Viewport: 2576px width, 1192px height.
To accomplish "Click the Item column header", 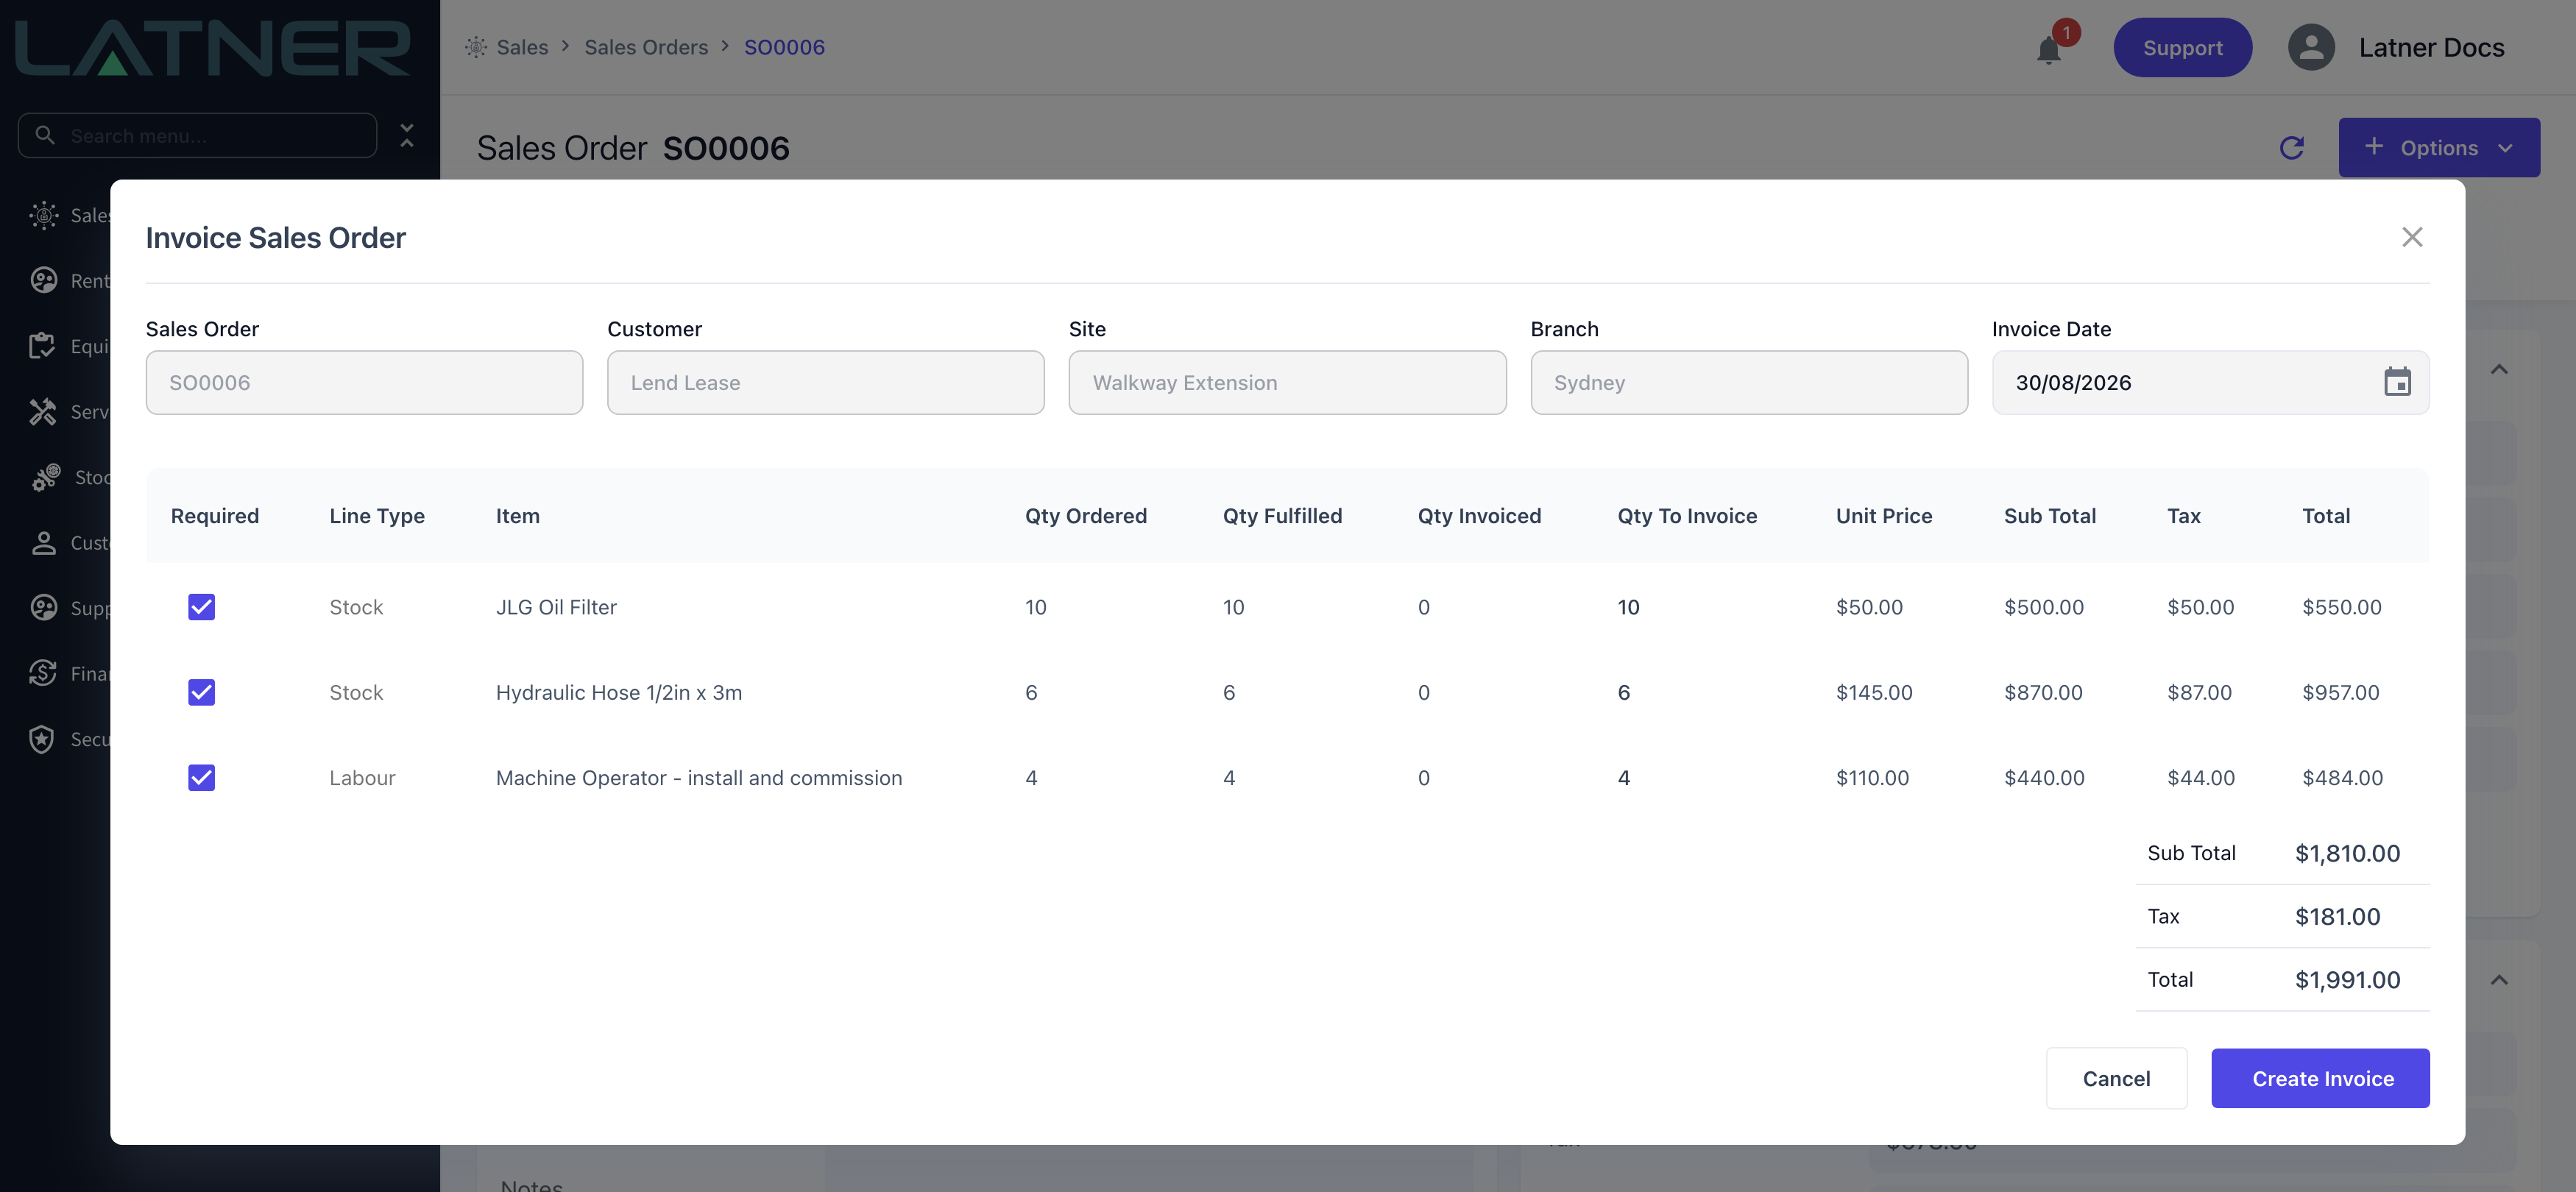I will click(517, 515).
